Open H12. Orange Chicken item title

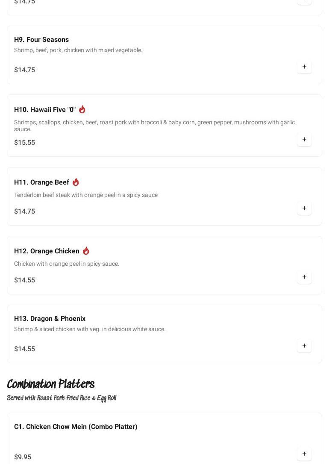47,251
